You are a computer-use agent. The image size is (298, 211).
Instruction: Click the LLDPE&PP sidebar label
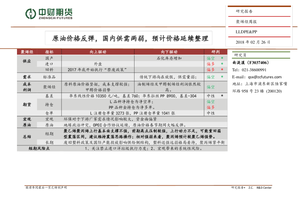click(246, 32)
